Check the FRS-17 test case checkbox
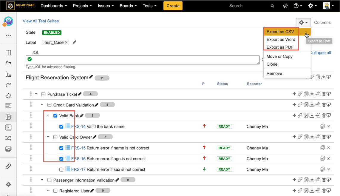The width and height of the screenshot is (340, 196). pyautogui.click(x=61, y=169)
